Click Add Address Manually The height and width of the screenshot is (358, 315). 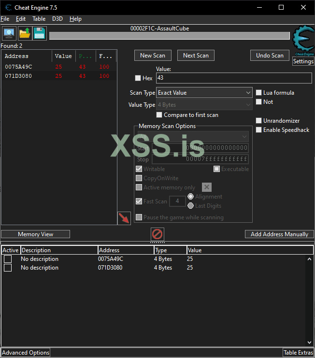click(x=279, y=234)
